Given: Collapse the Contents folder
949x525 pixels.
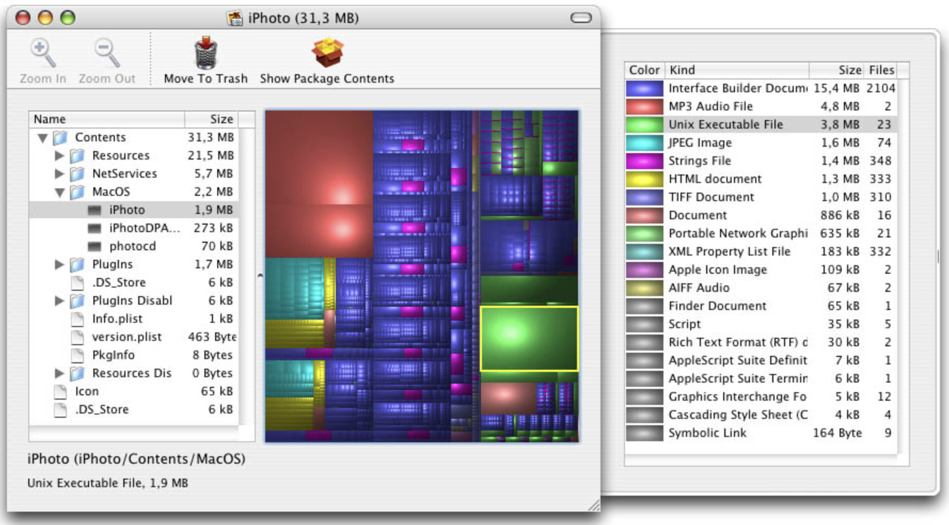Looking at the screenshot, I should tap(41, 137).
